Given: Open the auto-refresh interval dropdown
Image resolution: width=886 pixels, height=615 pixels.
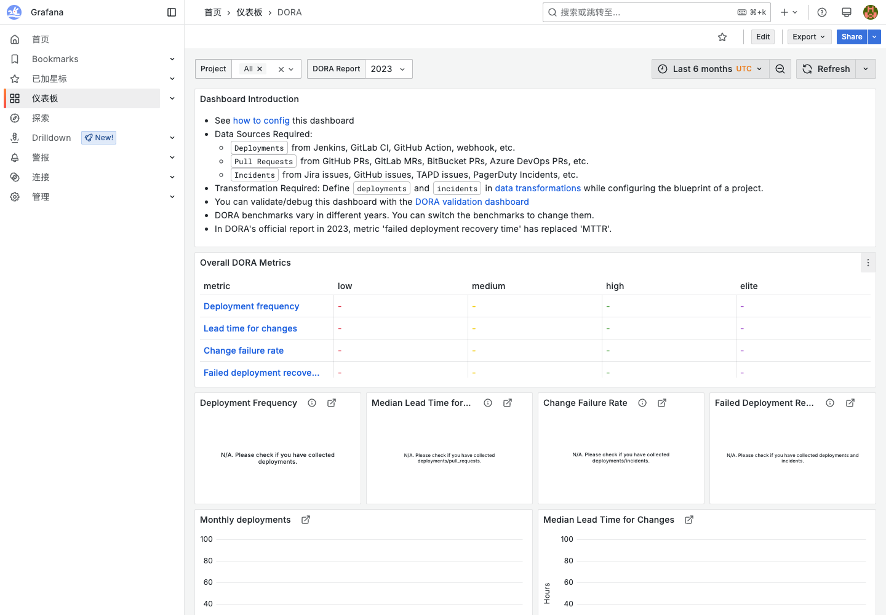Looking at the screenshot, I should click(x=866, y=69).
